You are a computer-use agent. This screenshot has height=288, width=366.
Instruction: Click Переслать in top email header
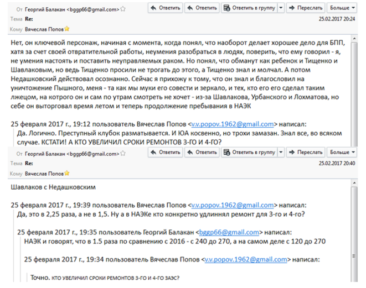pyautogui.click(x=306, y=8)
